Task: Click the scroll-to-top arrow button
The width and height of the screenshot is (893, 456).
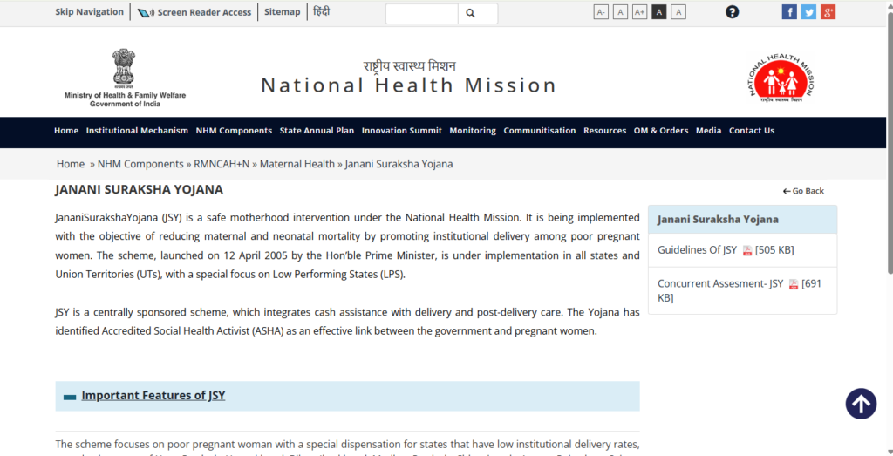Action: point(861,404)
